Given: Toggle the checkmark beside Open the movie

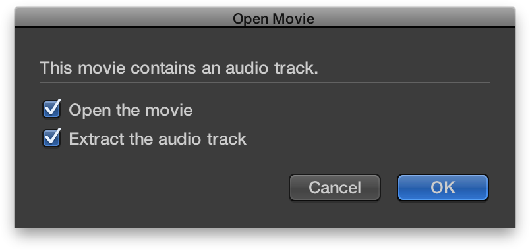Looking at the screenshot, I should 51,110.
